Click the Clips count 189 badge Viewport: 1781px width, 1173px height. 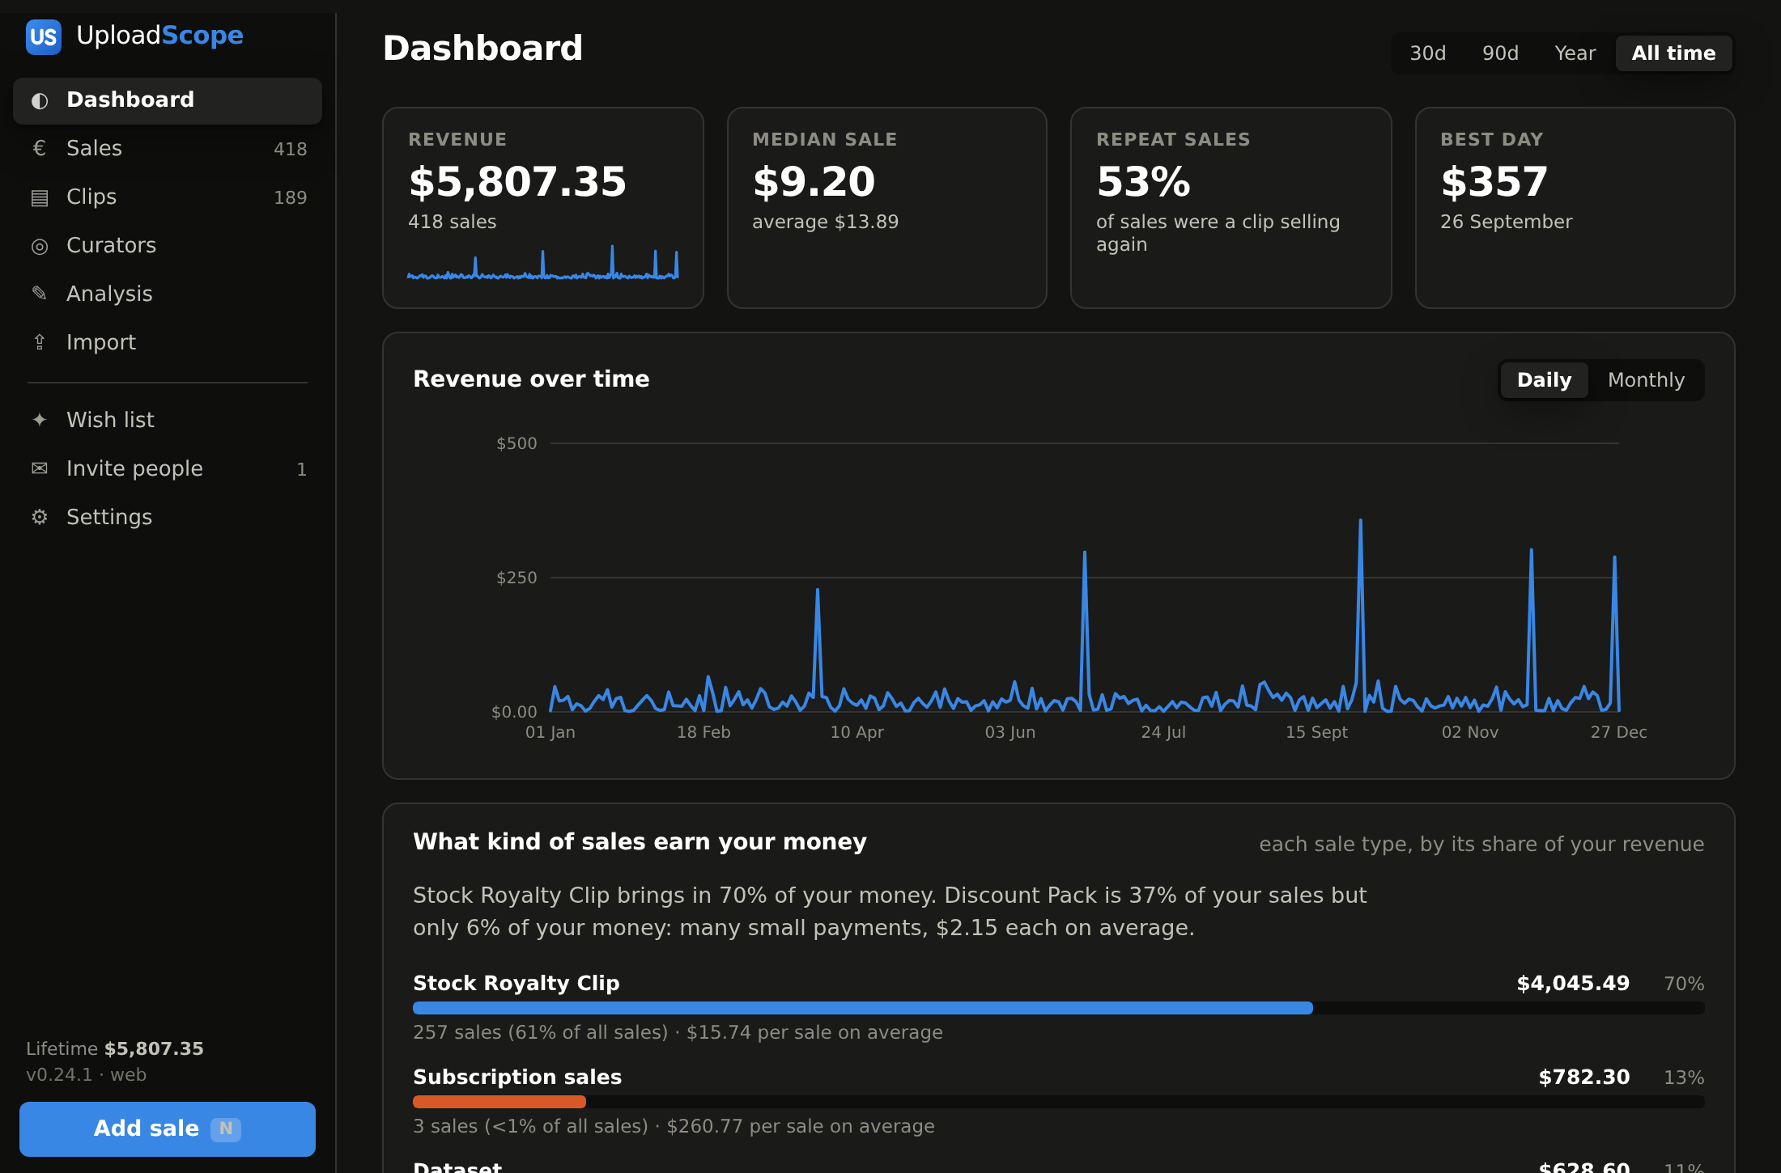point(290,198)
